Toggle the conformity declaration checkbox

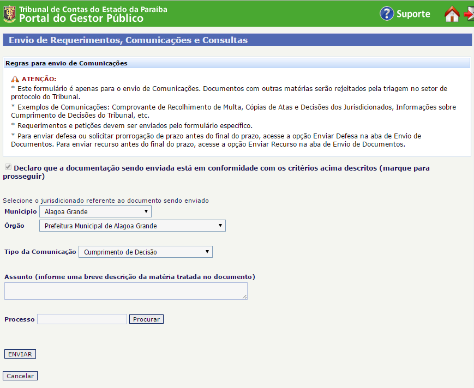tap(8, 168)
